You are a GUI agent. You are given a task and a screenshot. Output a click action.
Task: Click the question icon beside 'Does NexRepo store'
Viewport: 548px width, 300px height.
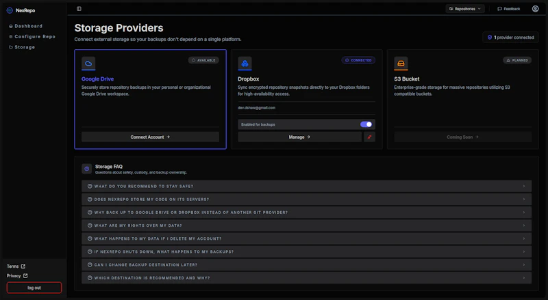tap(90, 199)
